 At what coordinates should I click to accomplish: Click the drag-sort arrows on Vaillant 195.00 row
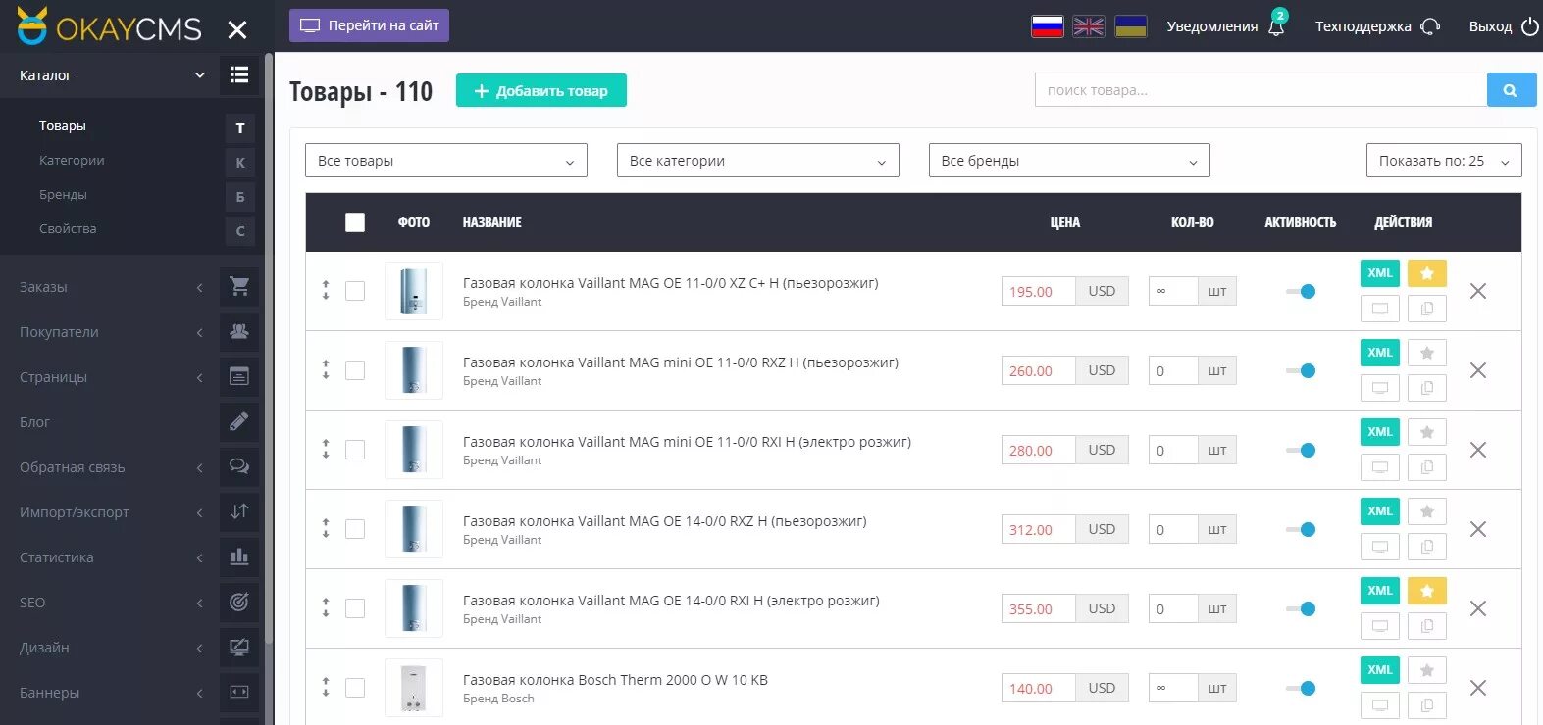tap(326, 291)
